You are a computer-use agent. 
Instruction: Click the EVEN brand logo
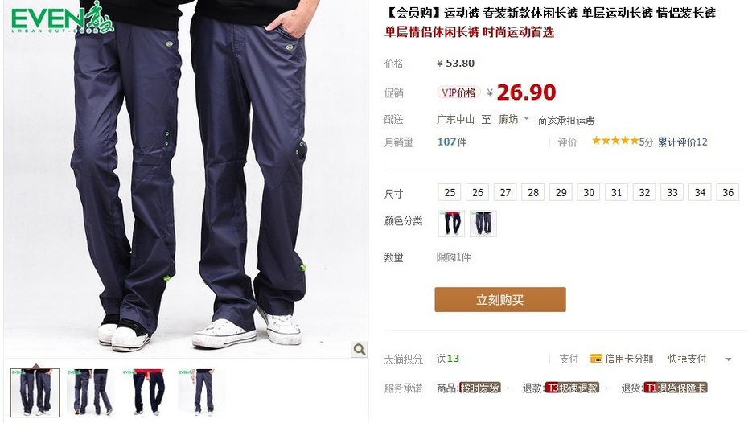pyautogui.click(x=62, y=18)
